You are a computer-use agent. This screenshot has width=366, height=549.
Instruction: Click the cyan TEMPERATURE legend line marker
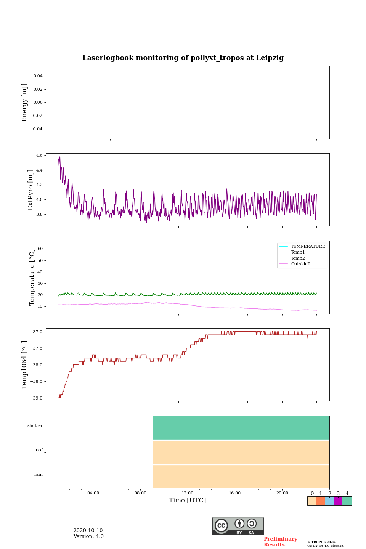click(x=283, y=246)
